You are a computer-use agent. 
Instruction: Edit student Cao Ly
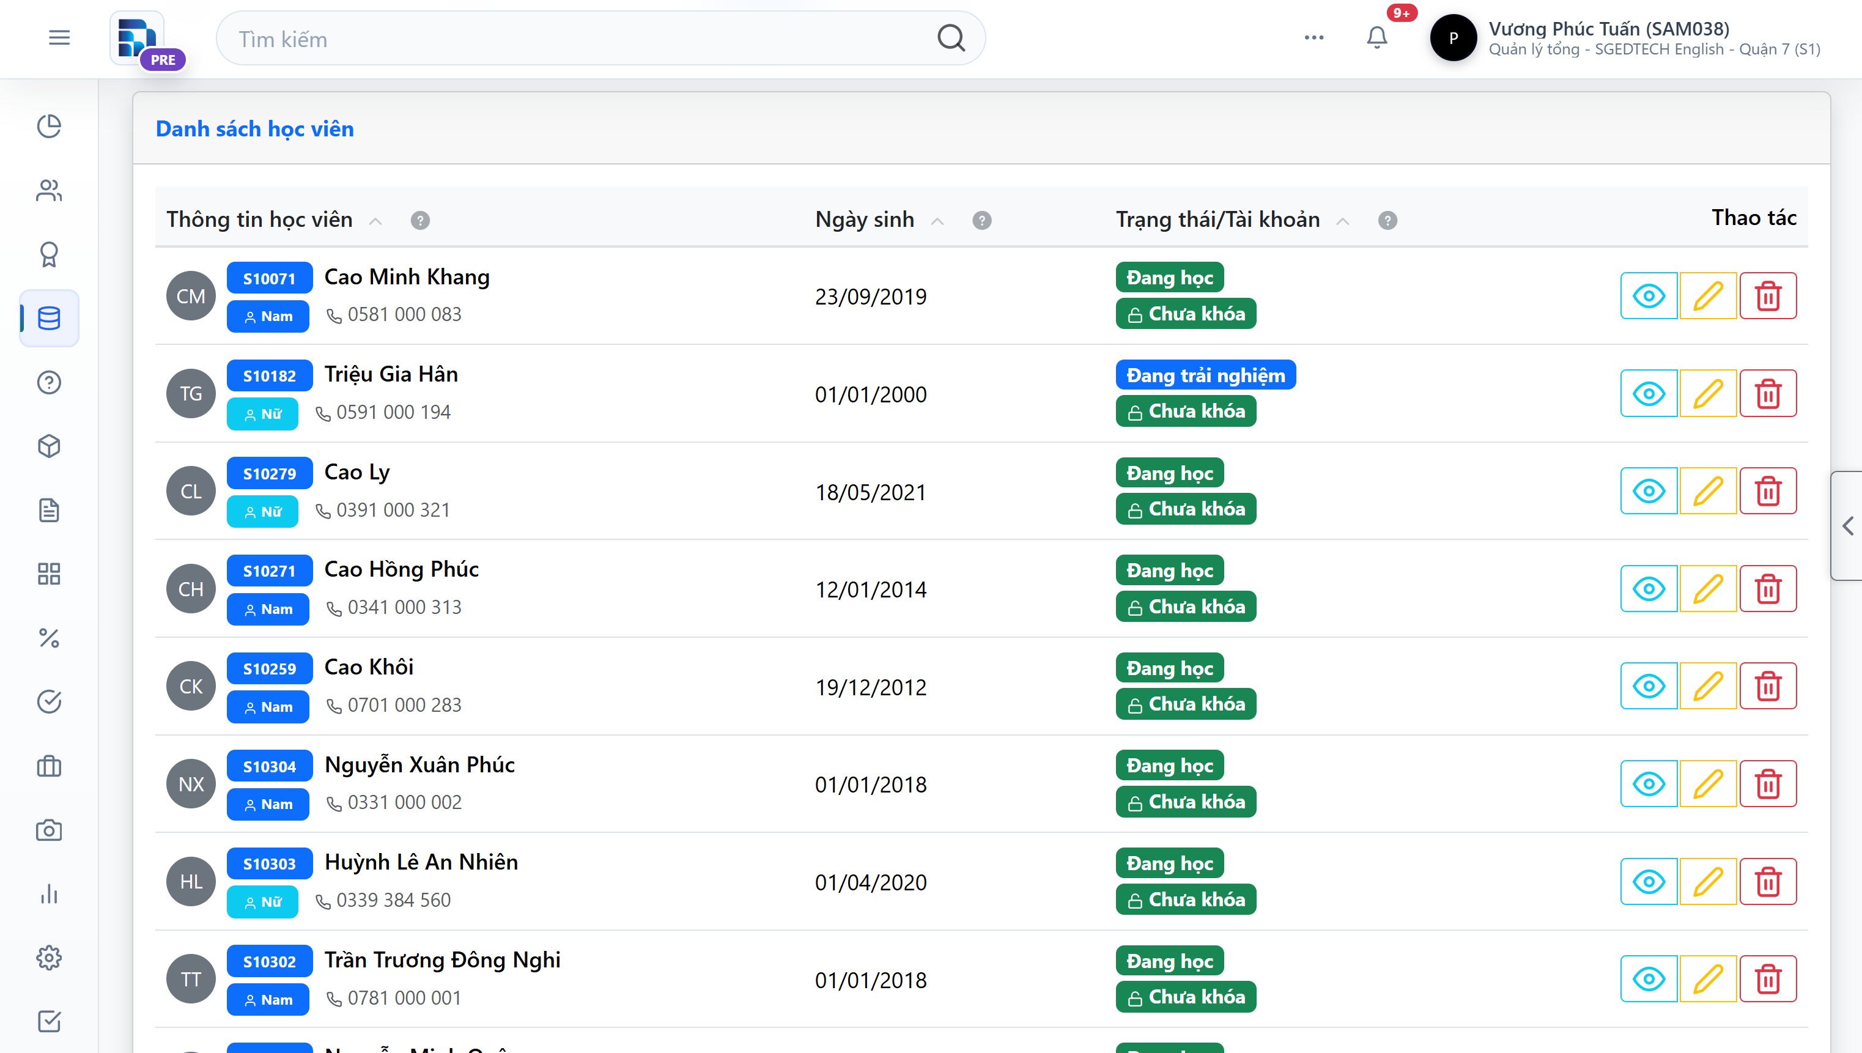coord(1708,491)
